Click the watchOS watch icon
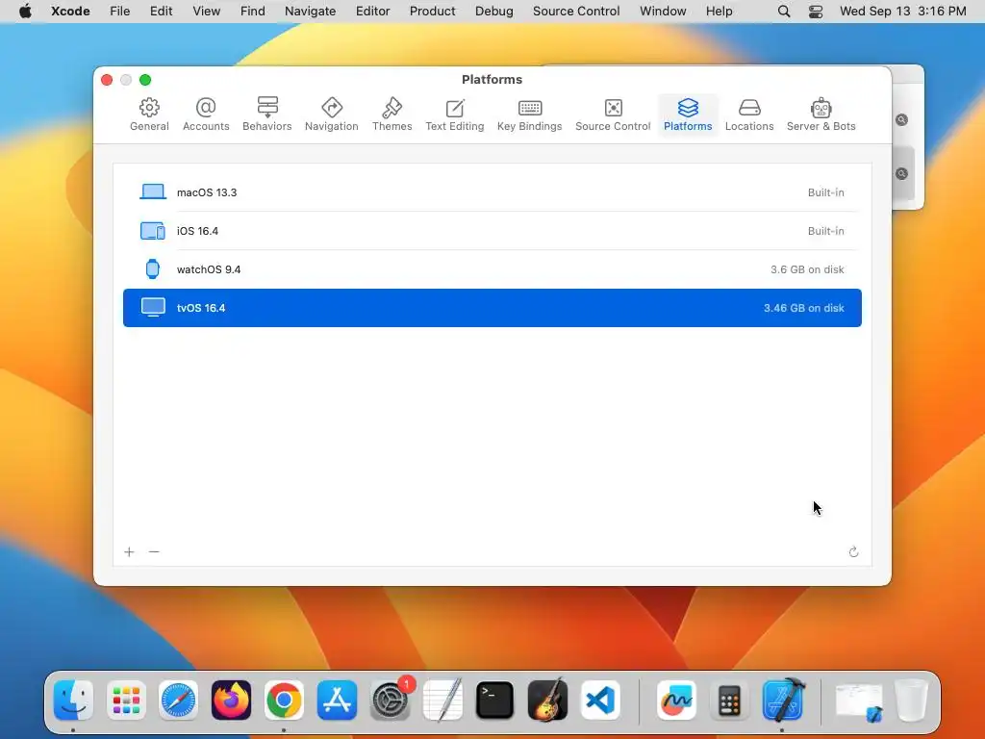985x739 pixels. tap(153, 269)
